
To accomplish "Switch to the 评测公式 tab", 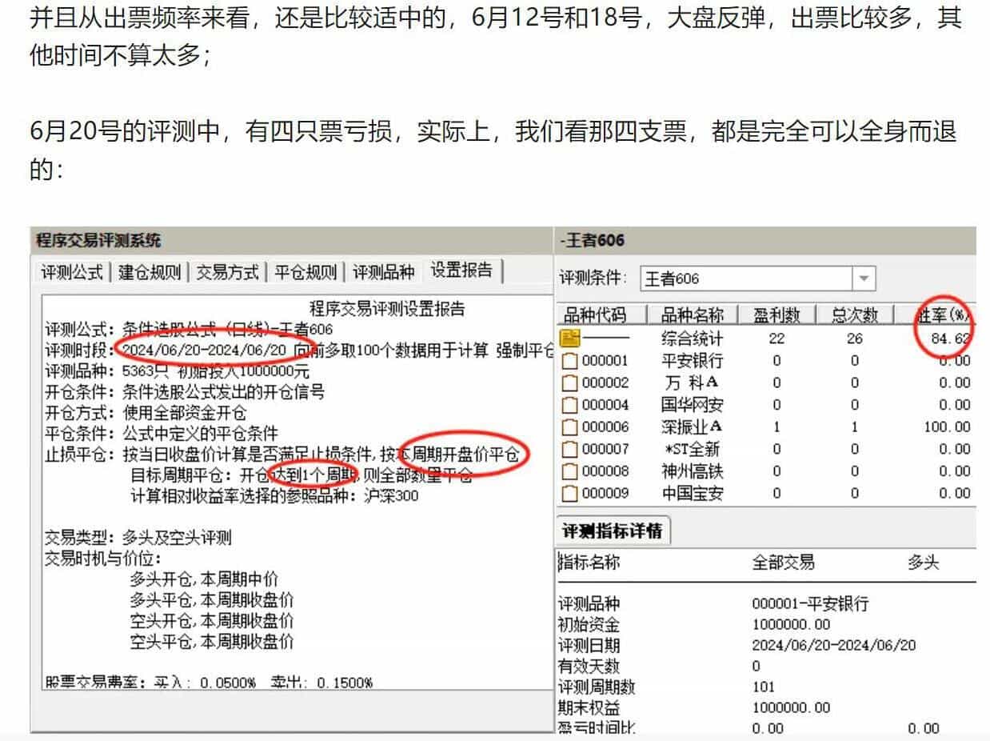I will coord(73,273).
